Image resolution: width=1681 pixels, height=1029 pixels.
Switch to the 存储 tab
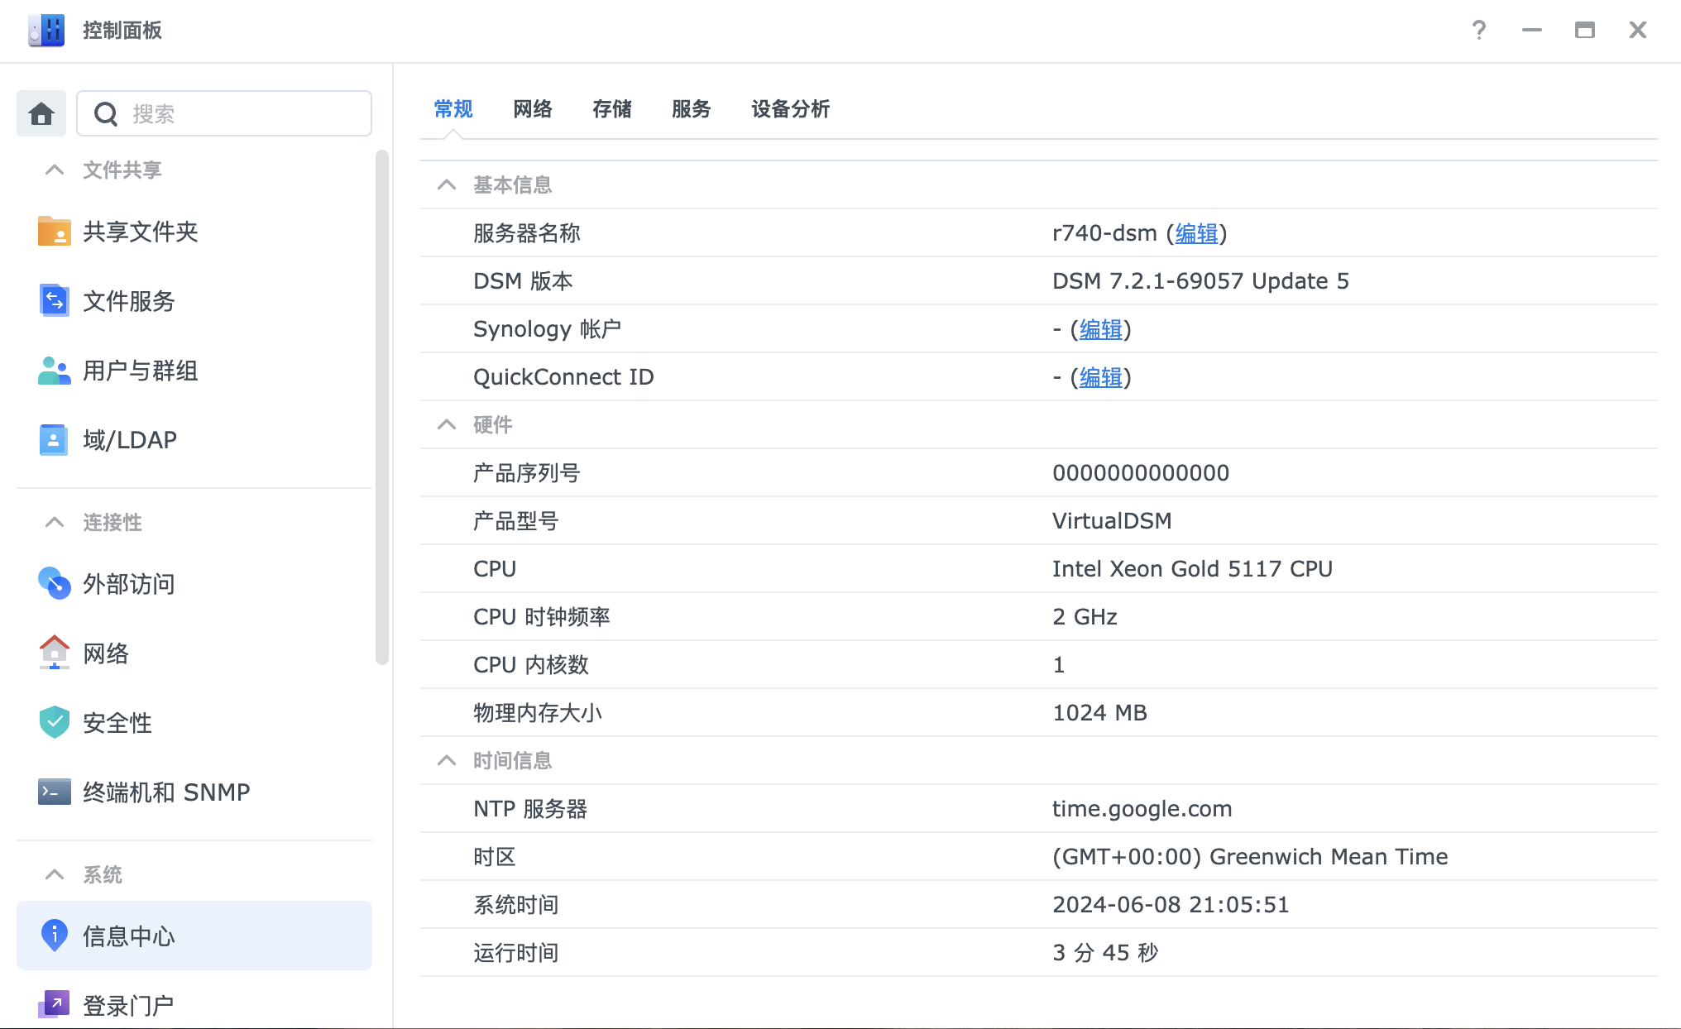(612, 109)
